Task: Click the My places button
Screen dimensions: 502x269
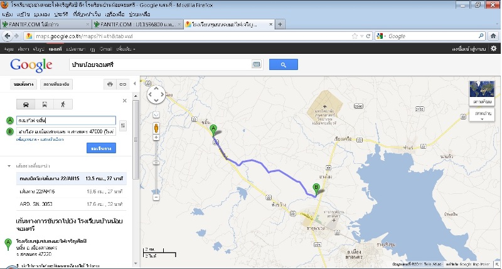Action: (56, 84)
